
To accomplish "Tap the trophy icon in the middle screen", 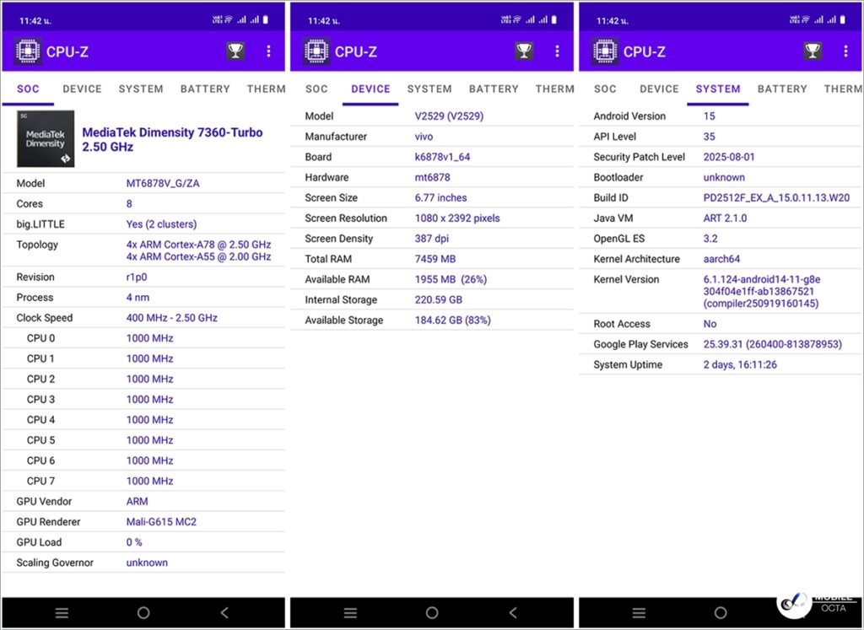I will pyautogui.click(x=524, y=51).
